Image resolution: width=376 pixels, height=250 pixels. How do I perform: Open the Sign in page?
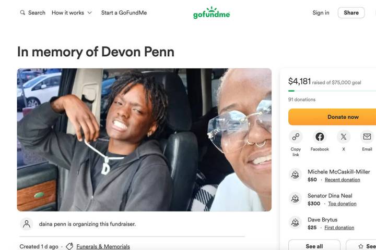click(x=321, y=12)
